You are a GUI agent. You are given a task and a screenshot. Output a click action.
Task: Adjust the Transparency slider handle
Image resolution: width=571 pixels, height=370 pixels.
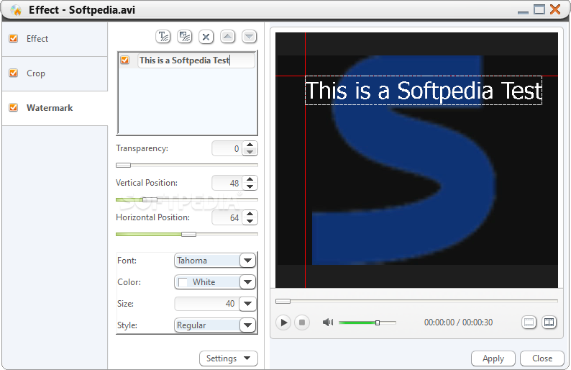click(x=123, y=165)
